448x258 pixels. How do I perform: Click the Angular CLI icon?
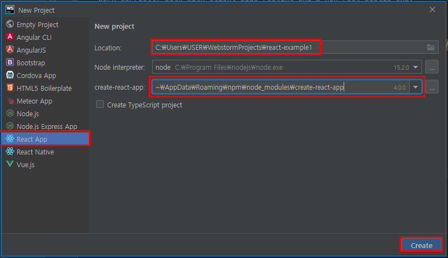tap(10, 37)
